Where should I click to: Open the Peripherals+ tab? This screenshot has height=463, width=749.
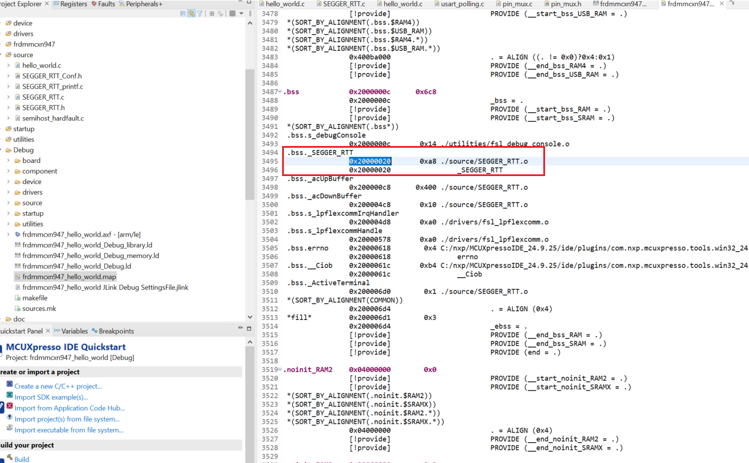(x=140, y=4)
